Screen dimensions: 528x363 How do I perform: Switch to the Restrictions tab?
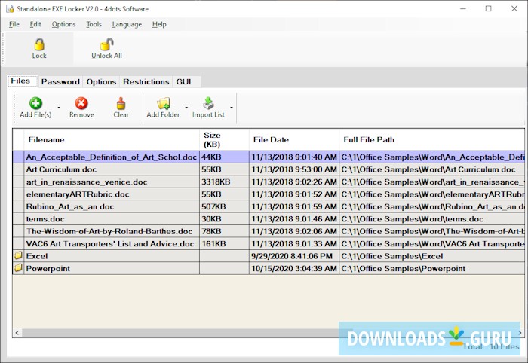click(146, 81)
